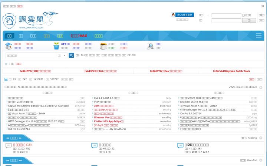Click the grey login button beside the password field

[249, 20]
